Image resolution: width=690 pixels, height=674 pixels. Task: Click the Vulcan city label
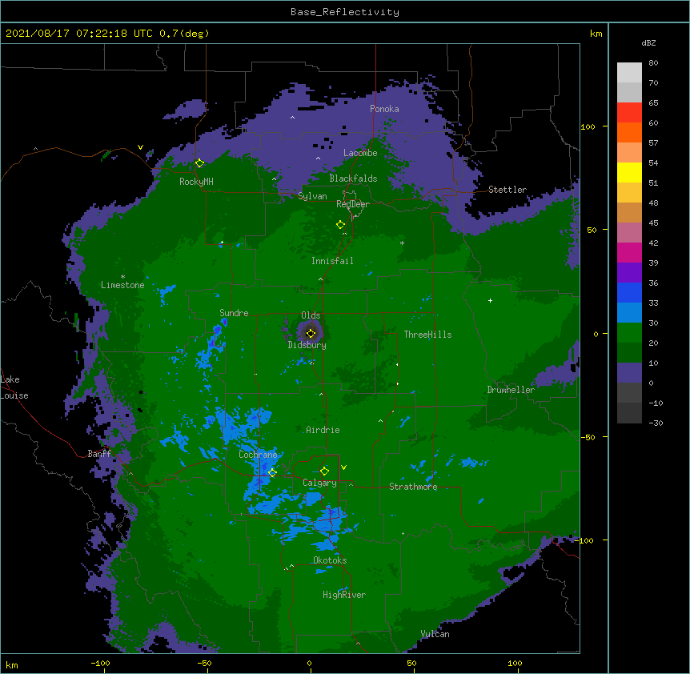(x=435, y=634)
